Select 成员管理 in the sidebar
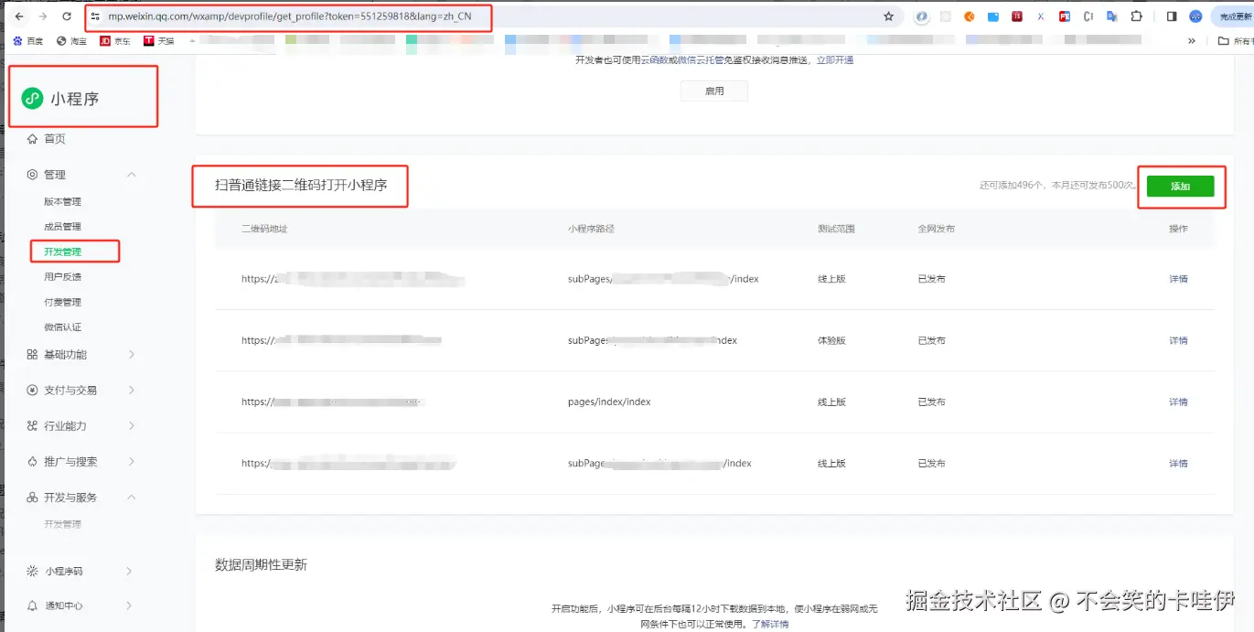The height and width of the screenshot is (632, 1254). [62, 226]
